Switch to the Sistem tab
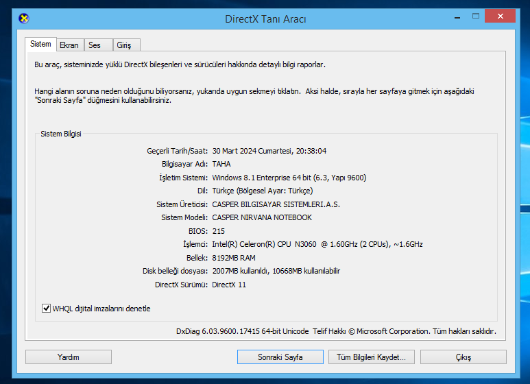The height and width of the screenshot is (384, 530). point(40,44)
